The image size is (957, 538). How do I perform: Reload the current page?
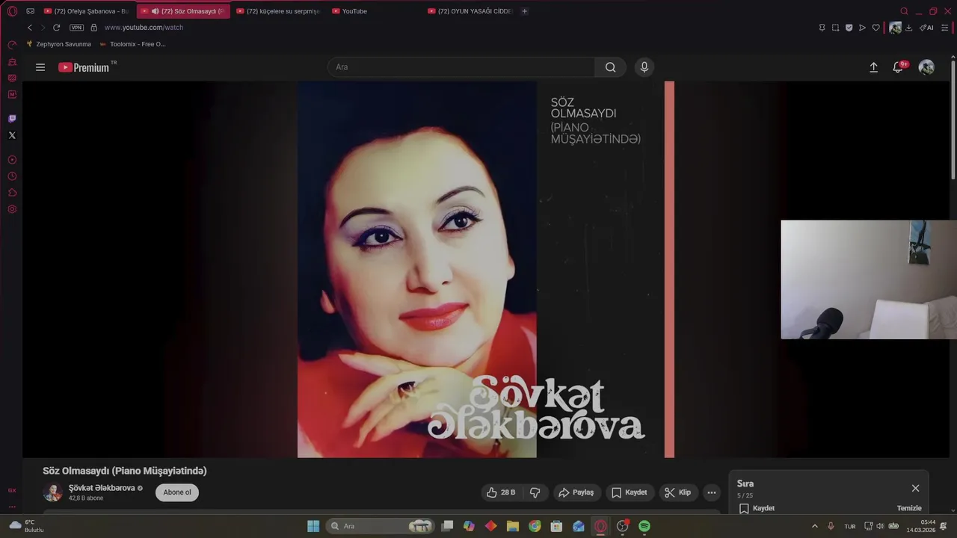pyautogui.click(x=56, y=28)
